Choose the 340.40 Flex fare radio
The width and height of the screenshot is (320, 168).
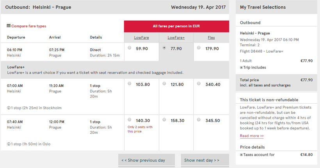click(199, 83)
